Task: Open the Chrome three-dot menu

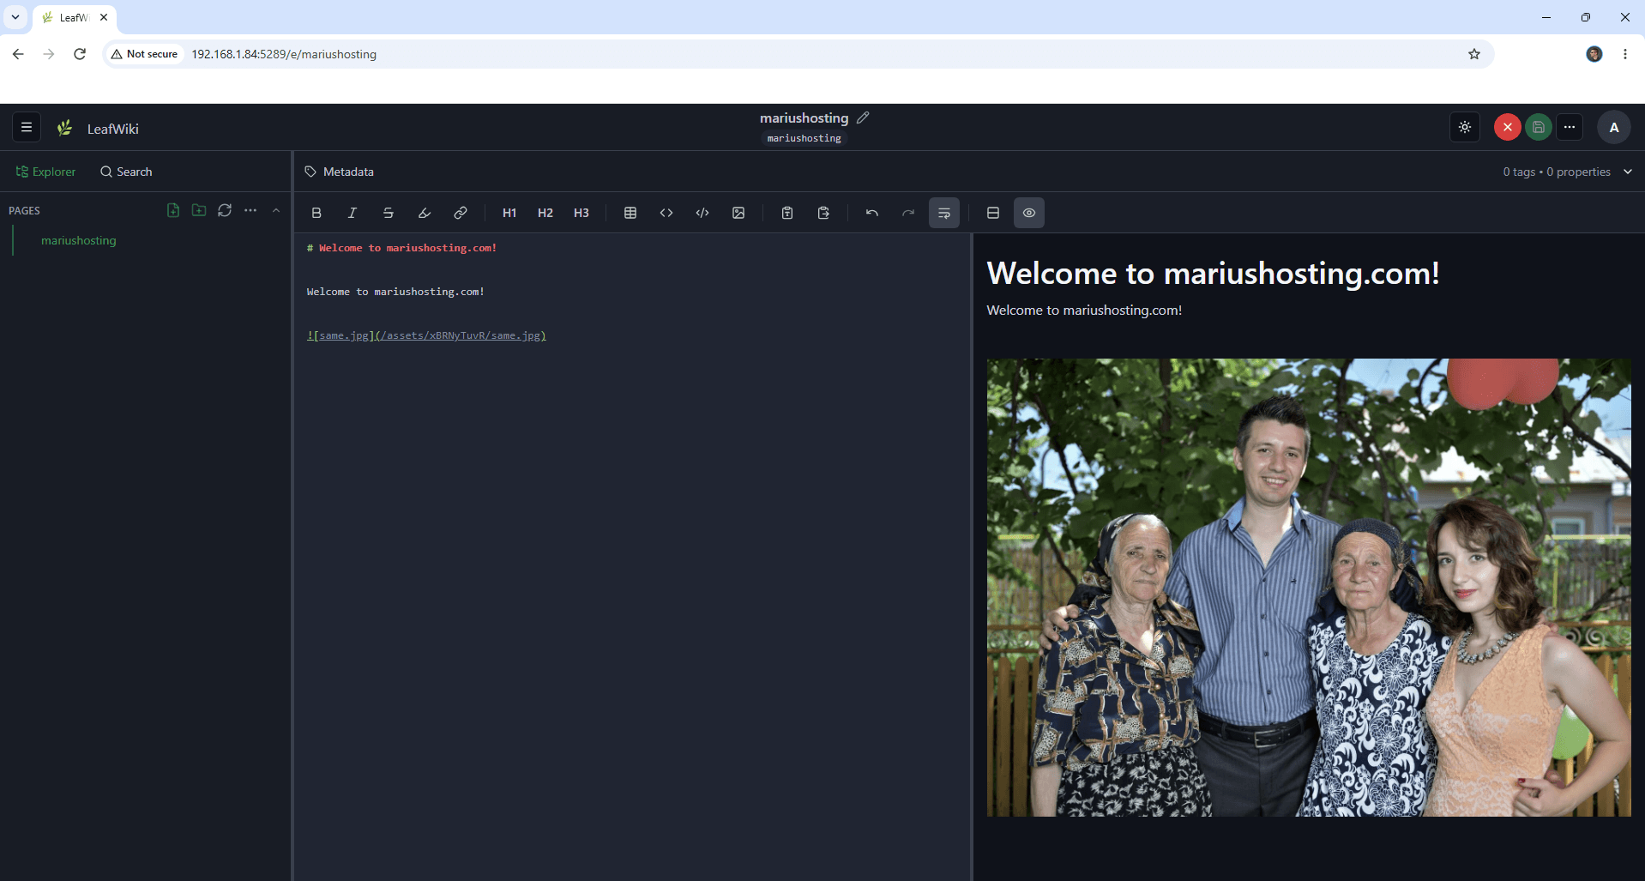Action: pos(1625,54)
